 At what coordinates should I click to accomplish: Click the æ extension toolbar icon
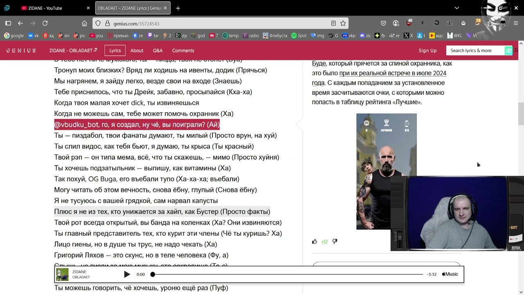449,23
